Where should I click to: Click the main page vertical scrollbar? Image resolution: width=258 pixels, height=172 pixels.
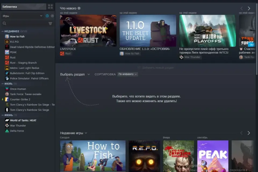pyautogui.click(x=257, y=40)
